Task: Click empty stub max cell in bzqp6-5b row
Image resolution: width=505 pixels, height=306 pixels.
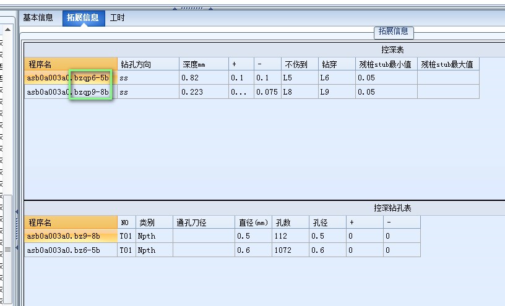Action: (448, 77)
